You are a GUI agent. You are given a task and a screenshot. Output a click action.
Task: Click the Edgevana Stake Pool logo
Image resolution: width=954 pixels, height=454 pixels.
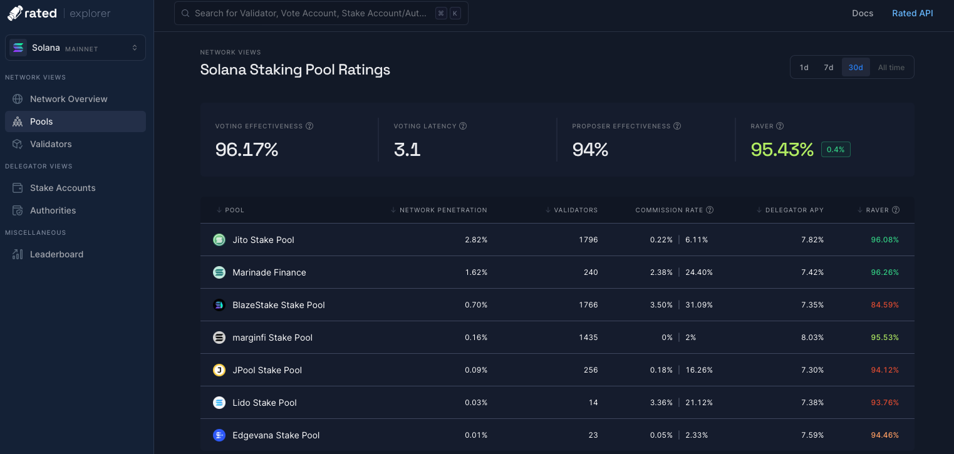point(219,435)
